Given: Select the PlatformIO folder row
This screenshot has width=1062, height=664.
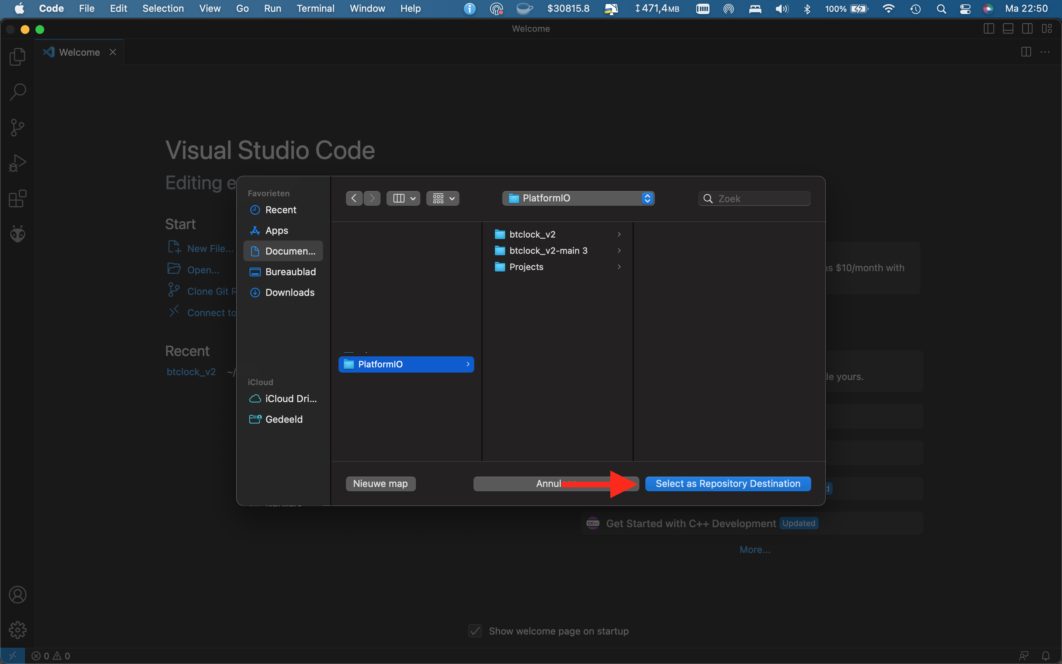Looking at the screenshot, I should coord(406,364).
